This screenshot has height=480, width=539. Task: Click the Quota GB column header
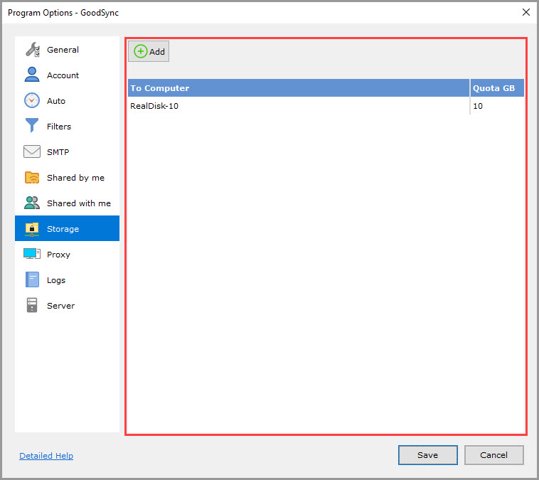pyautogui.click(x=497, y=88)
